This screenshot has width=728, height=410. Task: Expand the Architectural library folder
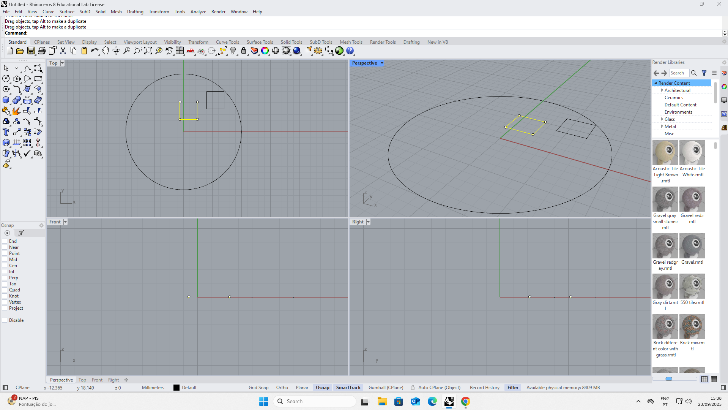pos(662,90)
